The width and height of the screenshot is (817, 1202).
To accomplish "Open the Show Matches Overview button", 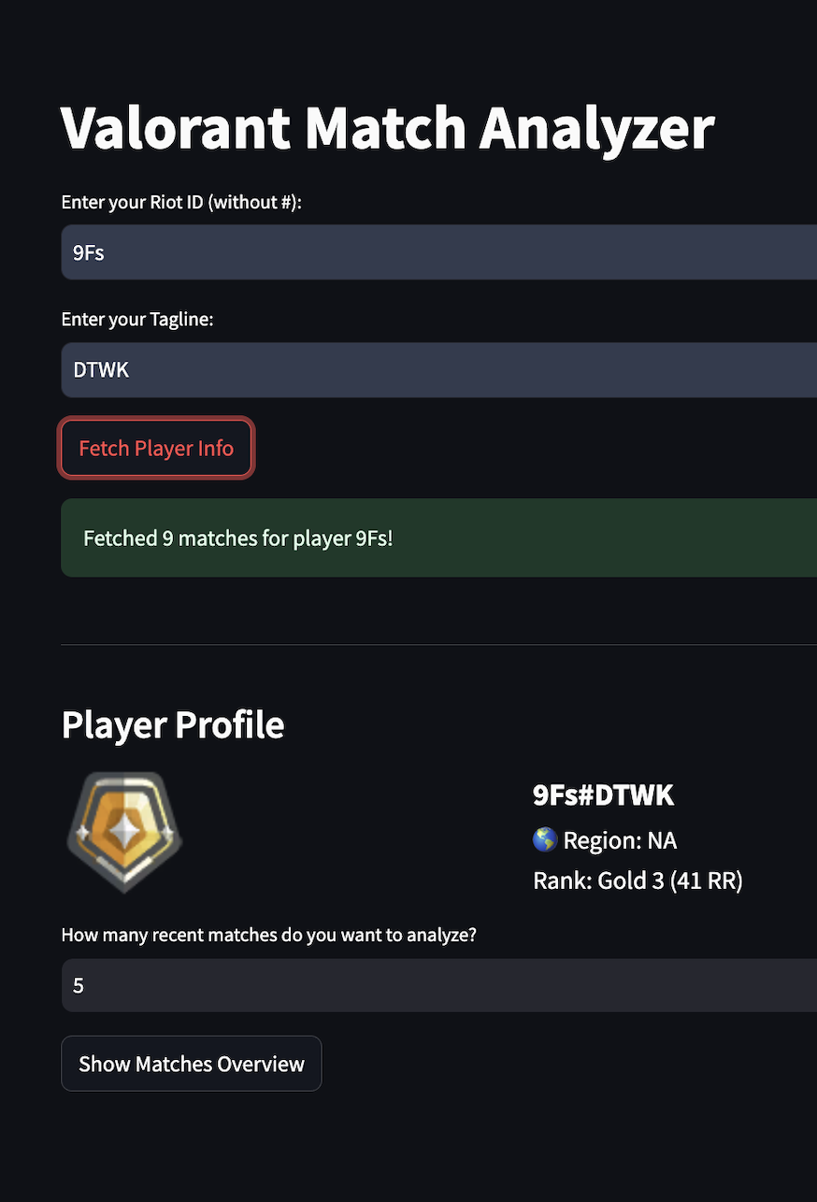I will tap(192, 1064).
